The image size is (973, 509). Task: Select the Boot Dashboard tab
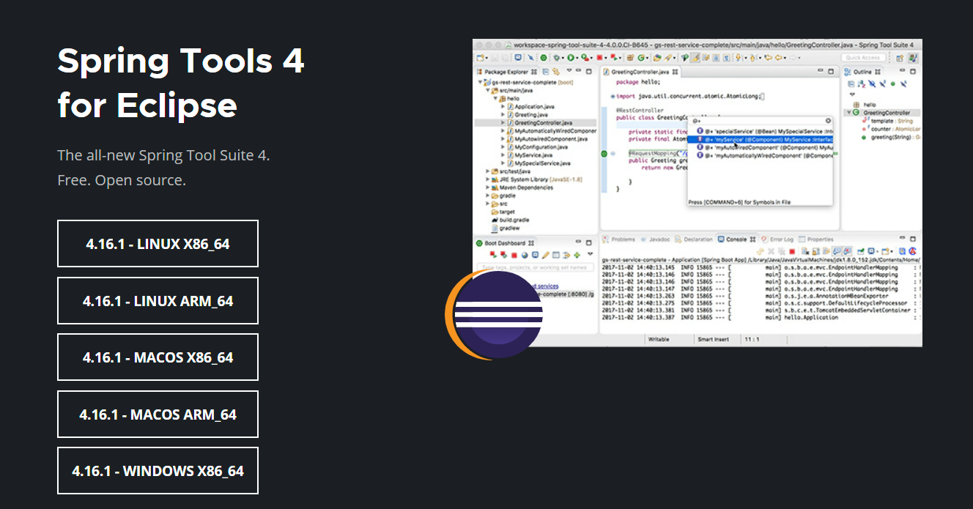pyautogui.click(x=506, y=243)
